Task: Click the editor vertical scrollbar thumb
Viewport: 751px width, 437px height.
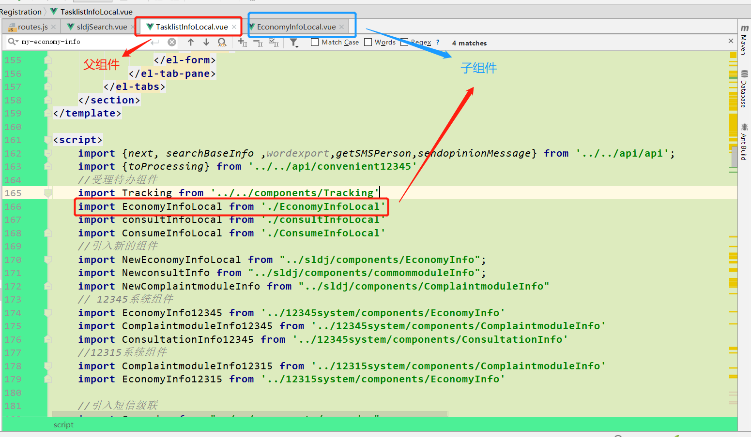Action: [x=735, y=157]
